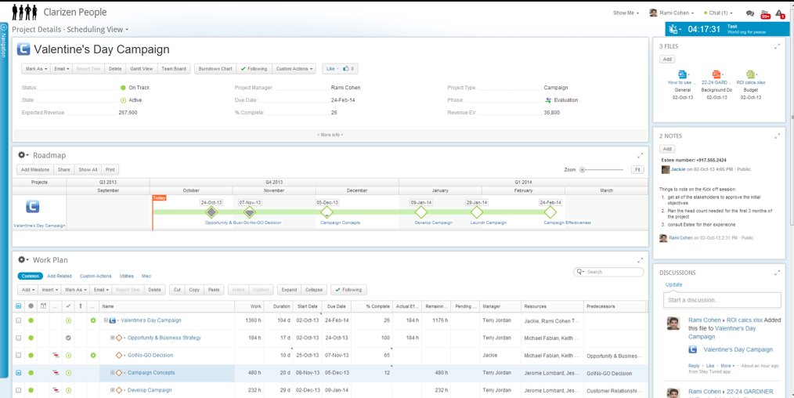
Task: Click the Start a discussion input box
Action: coord(722,300)
